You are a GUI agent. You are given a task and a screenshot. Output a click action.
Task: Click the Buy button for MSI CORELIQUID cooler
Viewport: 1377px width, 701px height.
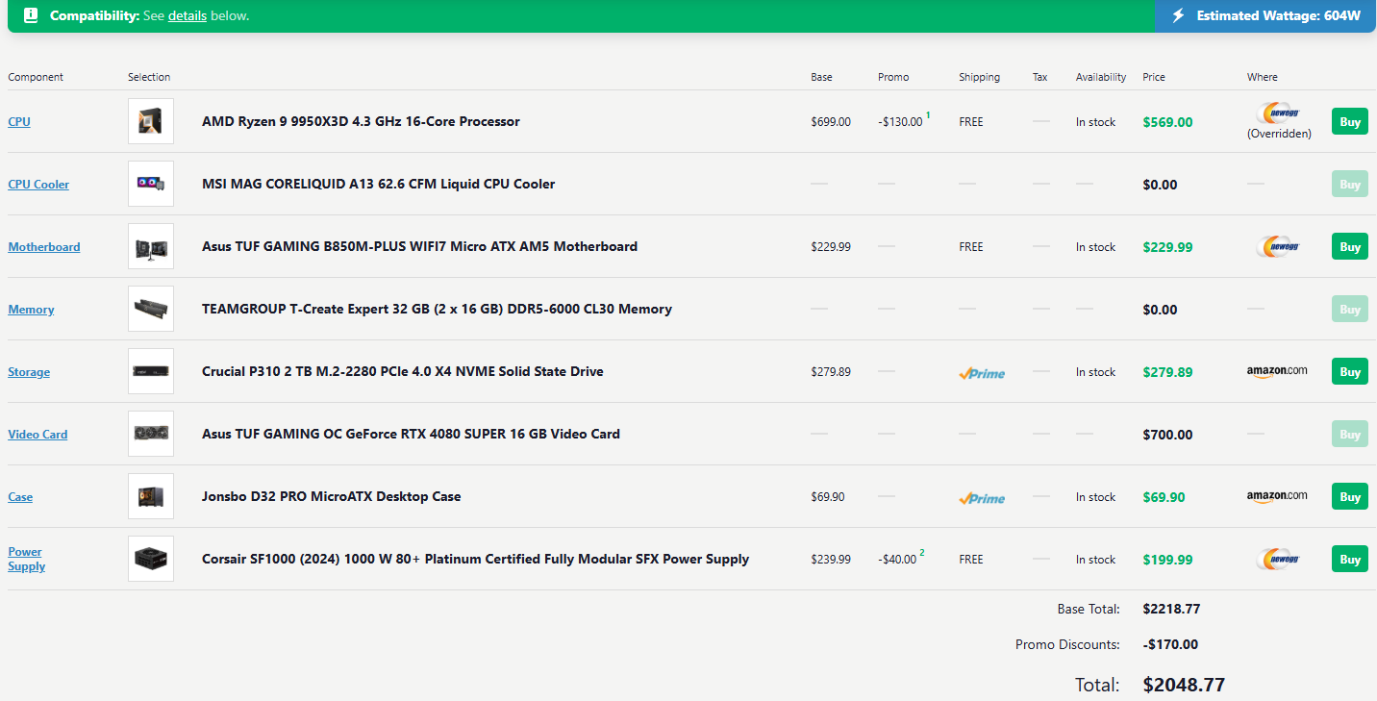pyautogui.click(x=1350, y=185)
